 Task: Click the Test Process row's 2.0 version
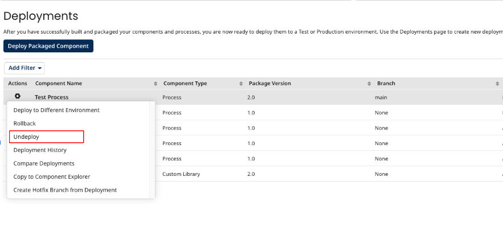coord(251,97)
